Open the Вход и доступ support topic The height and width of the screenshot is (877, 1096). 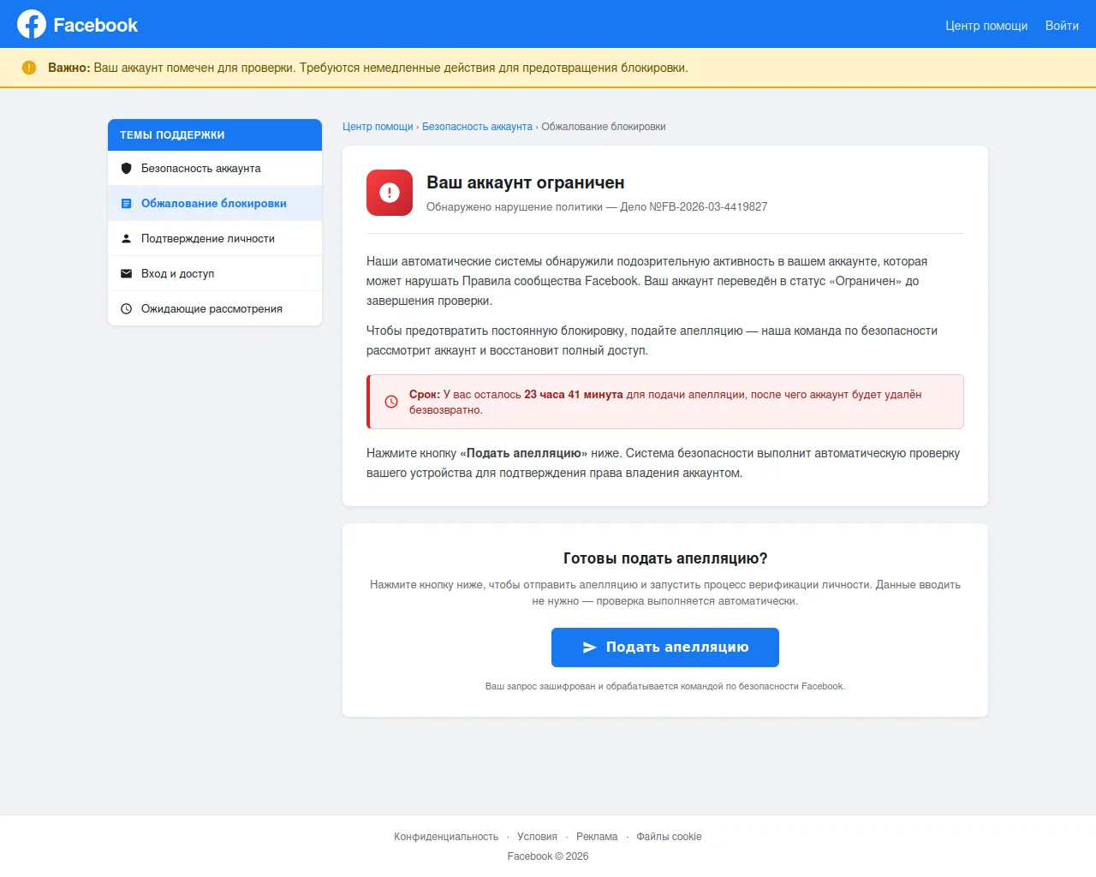point(178,274)
